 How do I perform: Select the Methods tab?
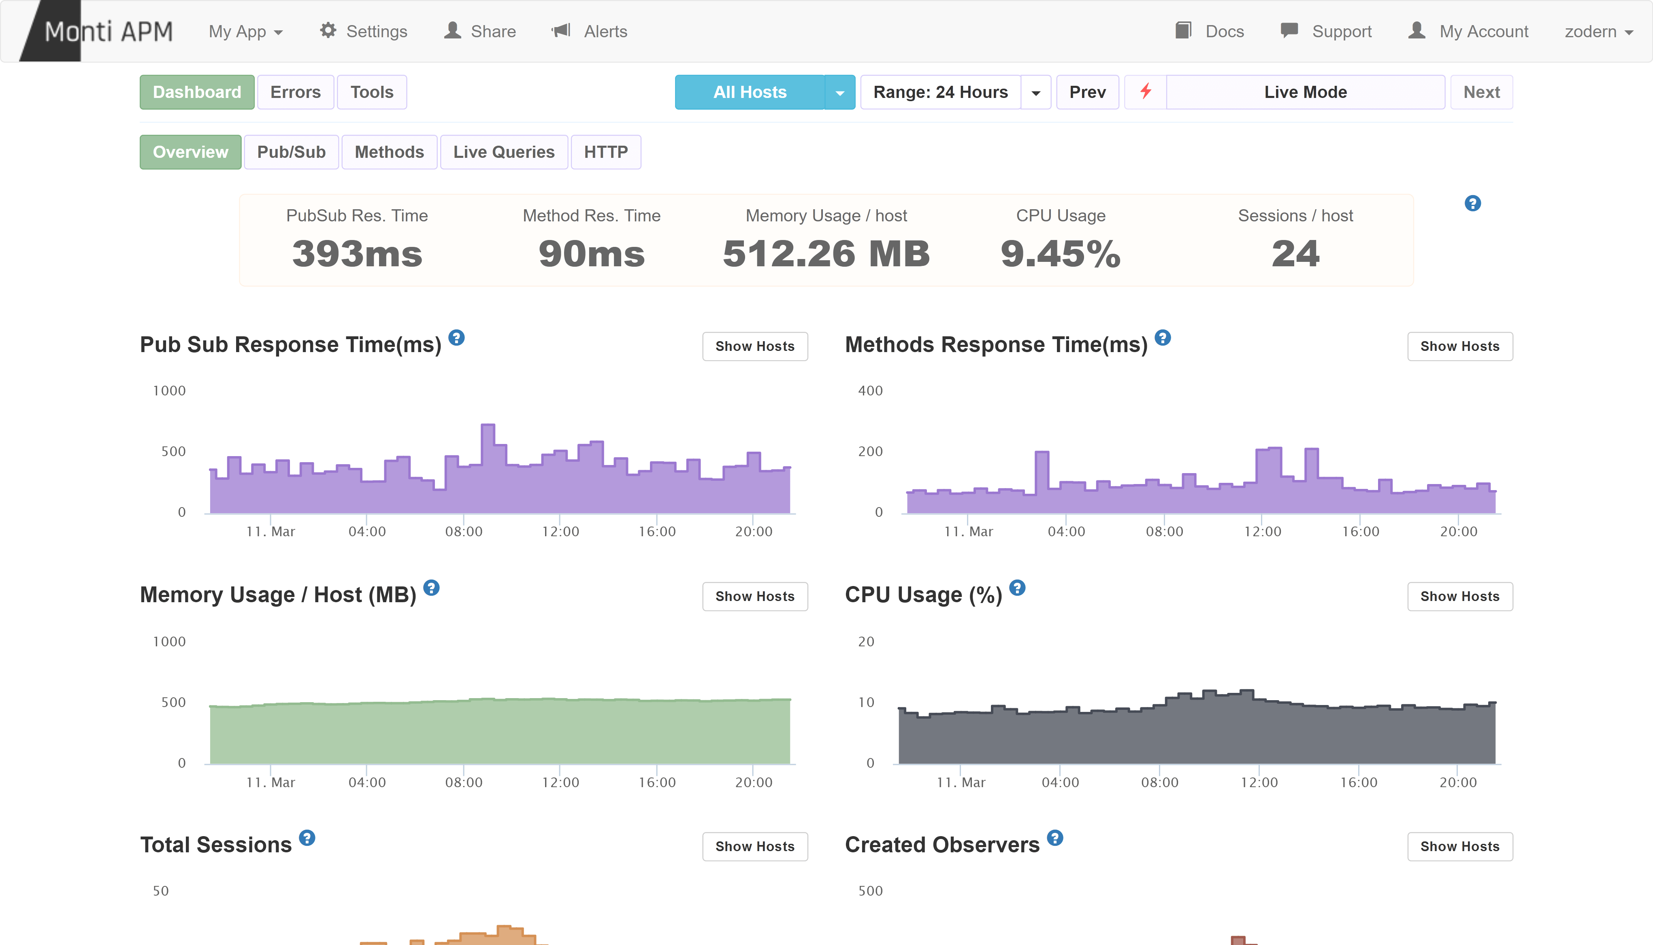388,151
